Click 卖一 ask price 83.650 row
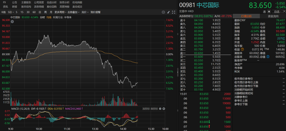 [205, 53]
